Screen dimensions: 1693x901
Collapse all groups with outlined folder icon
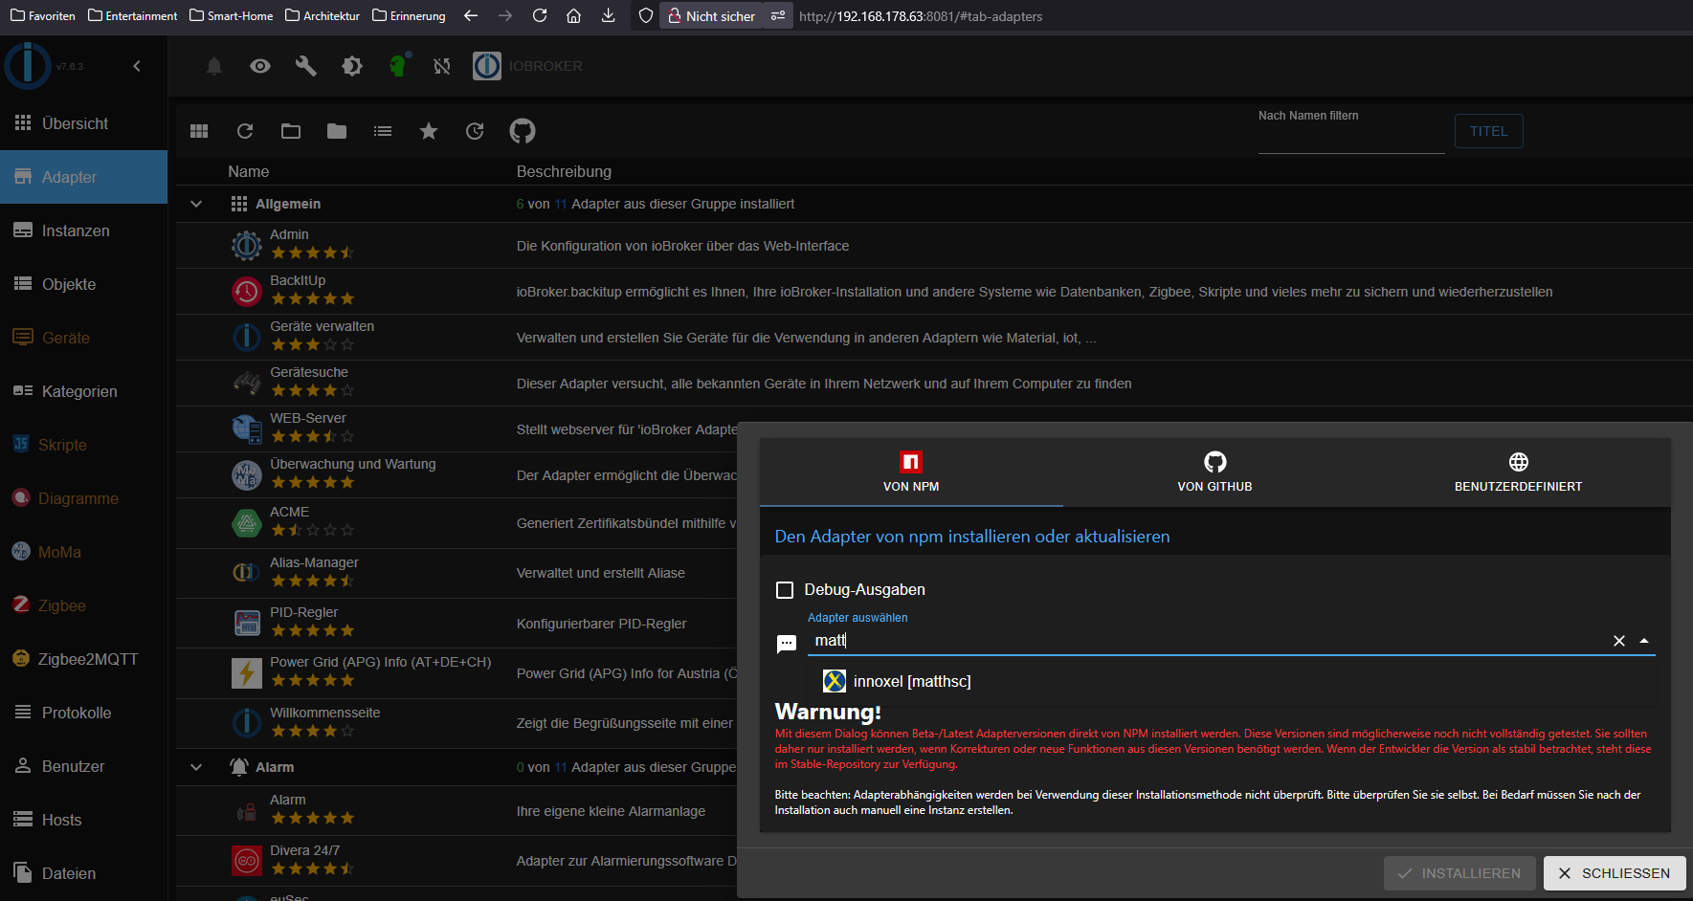click(291, 131)
